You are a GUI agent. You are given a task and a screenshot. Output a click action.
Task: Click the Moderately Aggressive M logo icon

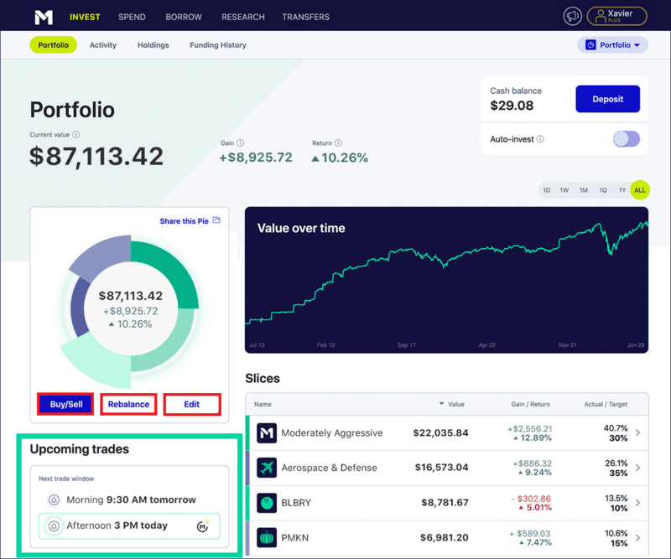coord(267,432)
